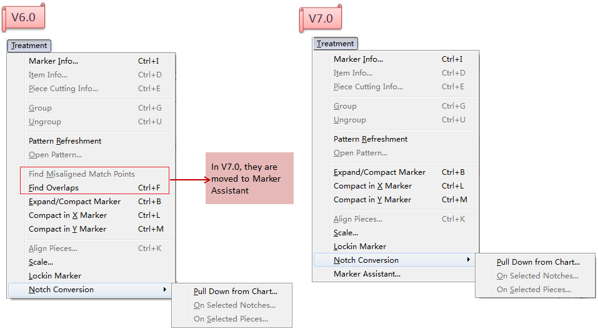Click Pattern Refreshment in the V7.0 menu

pos(370,139)
